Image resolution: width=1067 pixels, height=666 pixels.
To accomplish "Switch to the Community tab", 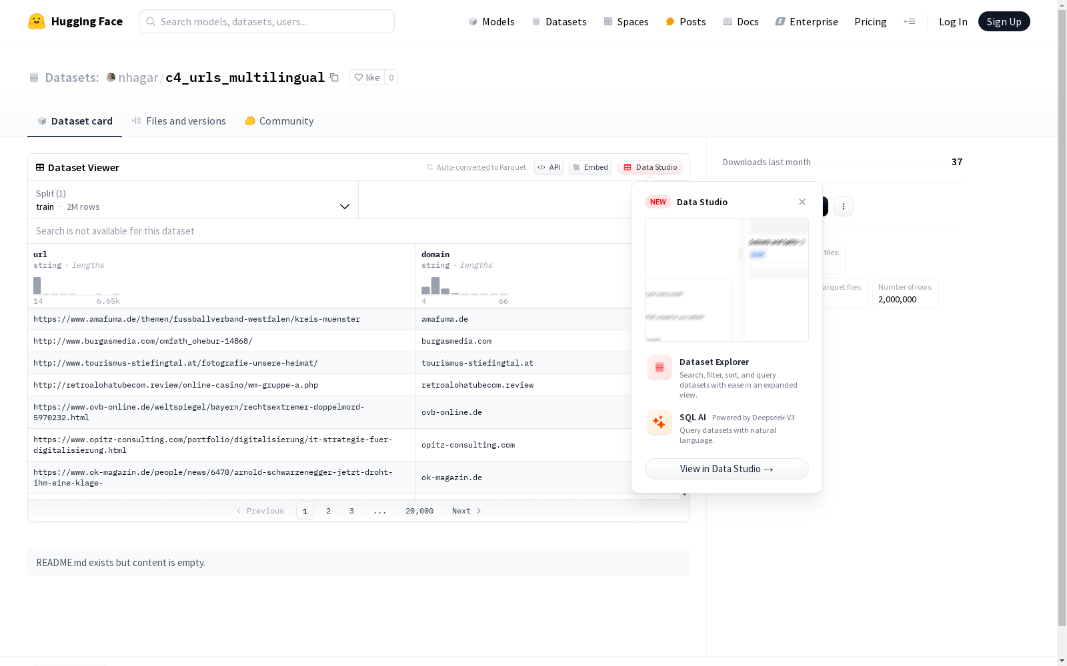I will pyautogui.click(x=279, y=121).
